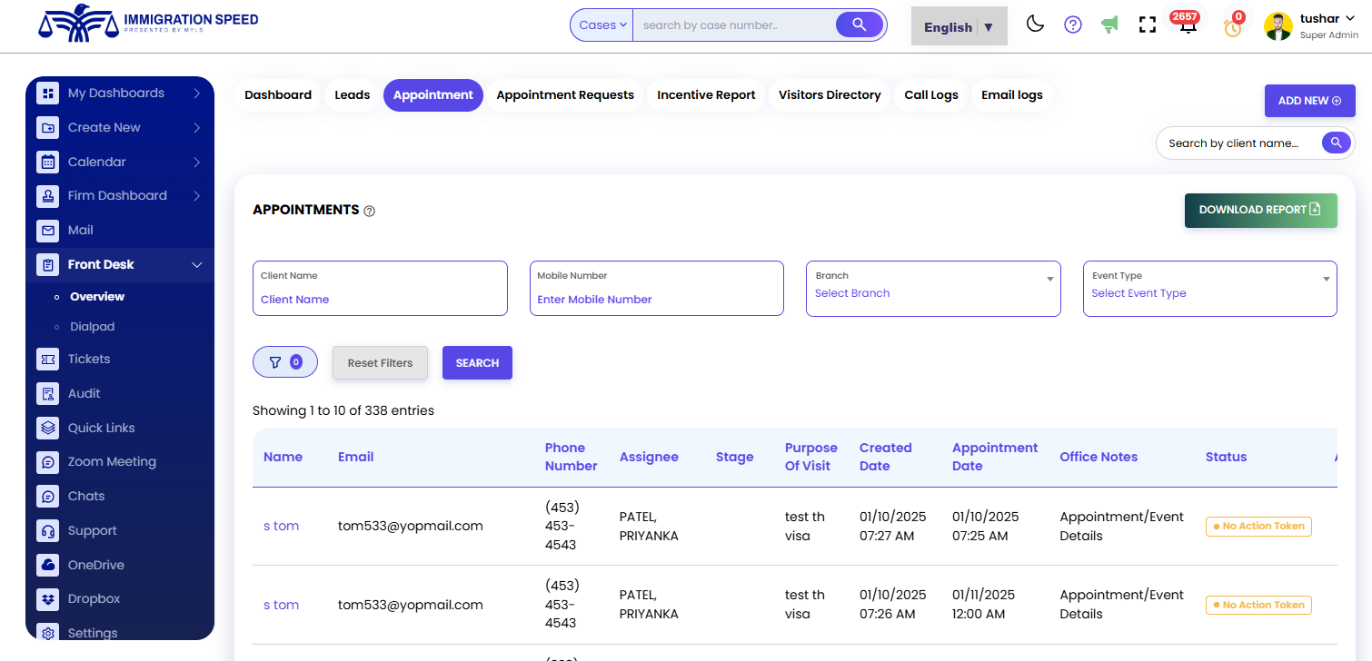Click the info icon beside Appointments heading
The width and height of the screenshot is (1372, 661).
[x=369, y=211]
